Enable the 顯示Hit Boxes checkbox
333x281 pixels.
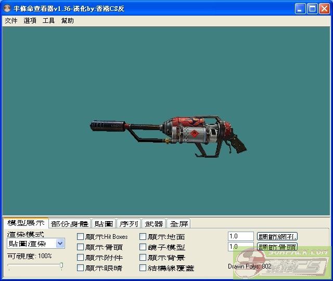point(81,237)
